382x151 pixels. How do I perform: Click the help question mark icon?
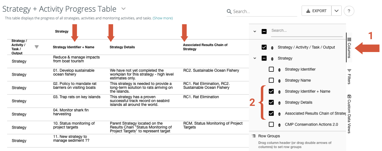click(349, 11)
